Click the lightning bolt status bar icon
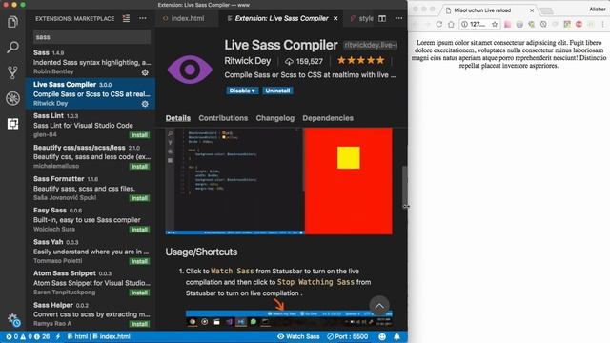The image size is (610, 343). (x=58, y=336)
